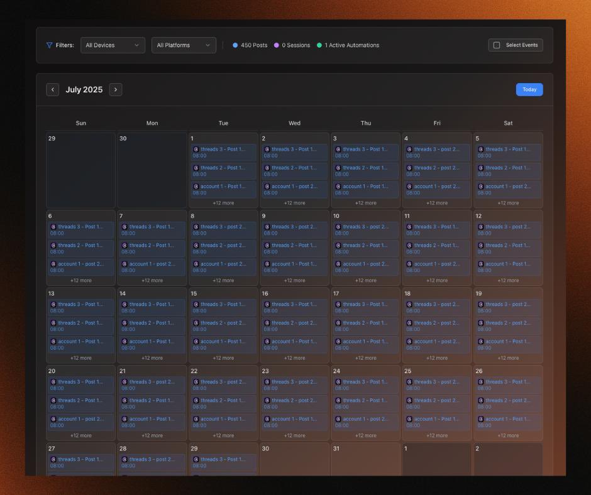This screenshot has height=495, width=591.
Task: Expand +12 more on July 17
Action: pos(366,358)
